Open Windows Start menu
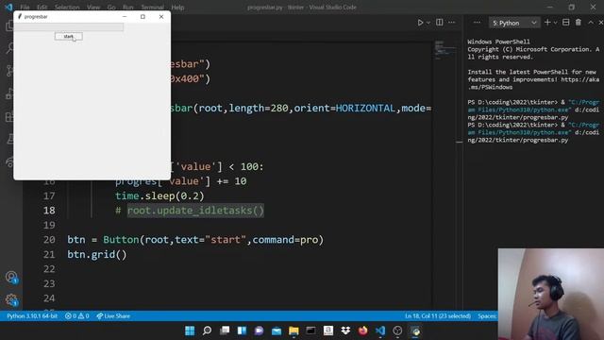The width and height of the screenshot is (604, 340). pyautogui.click(x=190, y=331)
